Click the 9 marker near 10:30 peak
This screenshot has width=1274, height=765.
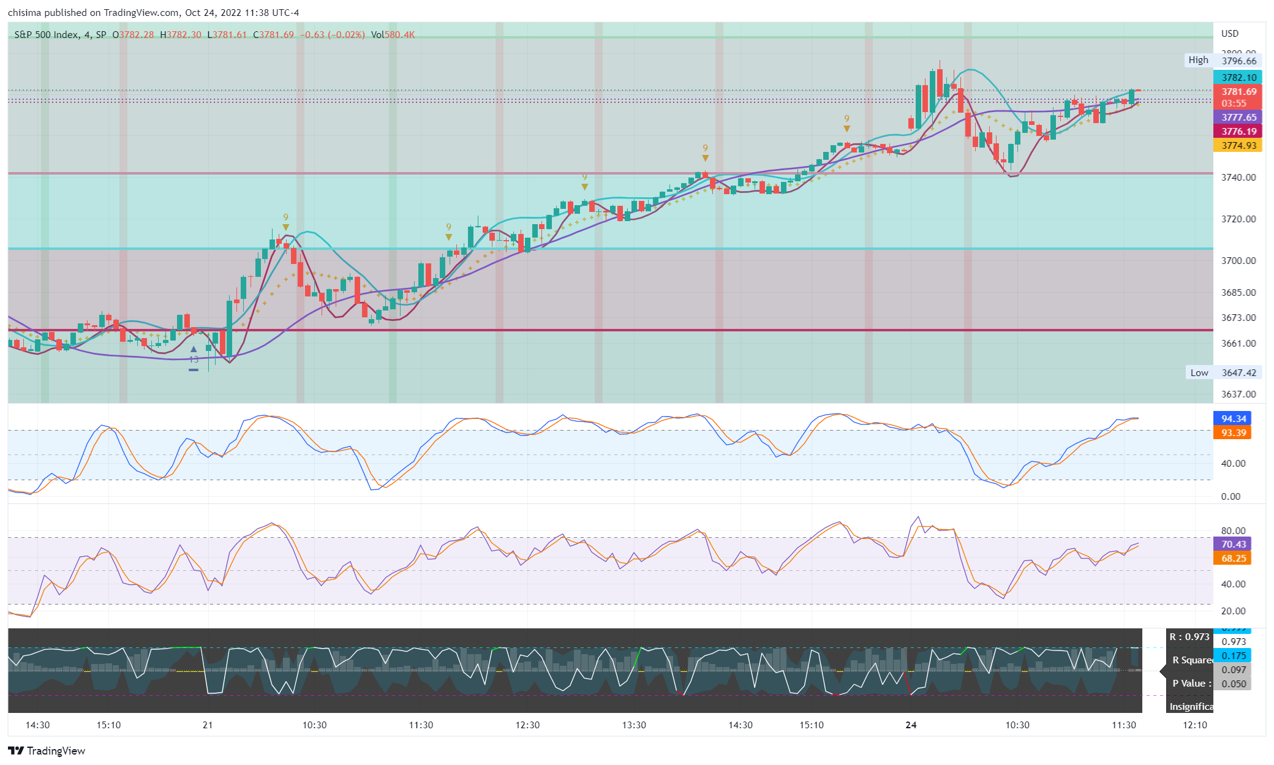coord(285,221)
